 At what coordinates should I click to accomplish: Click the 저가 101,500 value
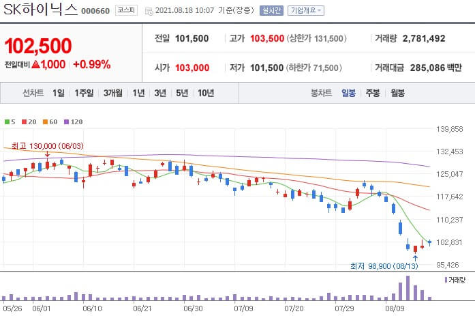click(267, 68)
